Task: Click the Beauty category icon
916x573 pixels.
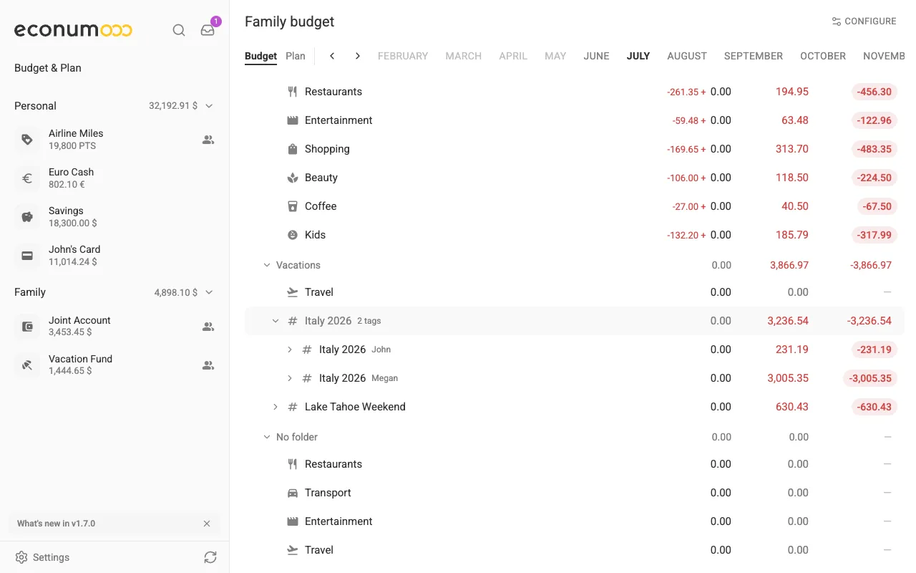Action: click(292, 178)
